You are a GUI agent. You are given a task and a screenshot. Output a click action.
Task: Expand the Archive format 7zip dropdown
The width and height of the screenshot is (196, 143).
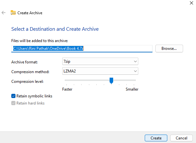point(100,61)
